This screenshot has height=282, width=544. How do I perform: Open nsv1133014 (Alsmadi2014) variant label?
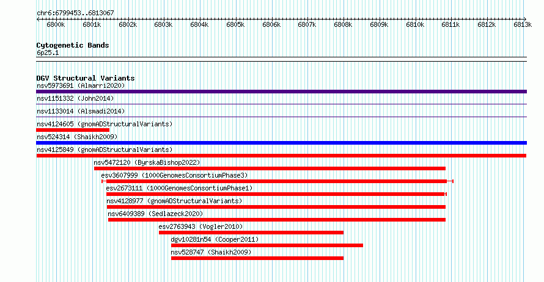click(81, 111)
